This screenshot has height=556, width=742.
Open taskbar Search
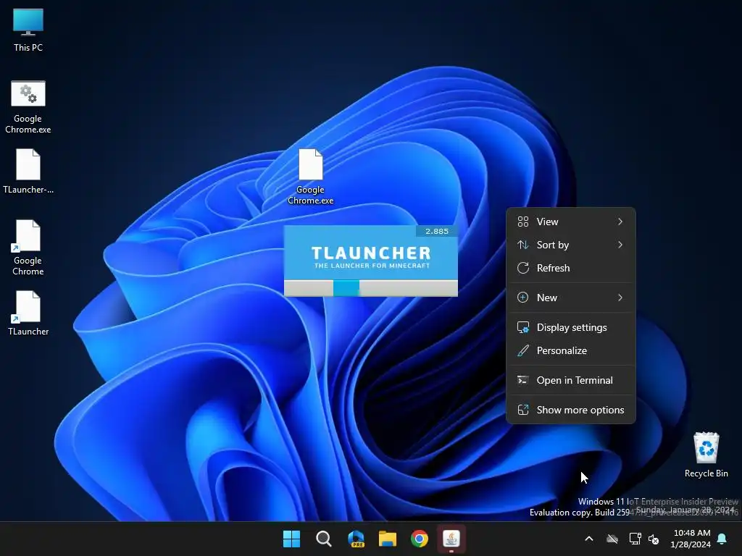point(324,539)
